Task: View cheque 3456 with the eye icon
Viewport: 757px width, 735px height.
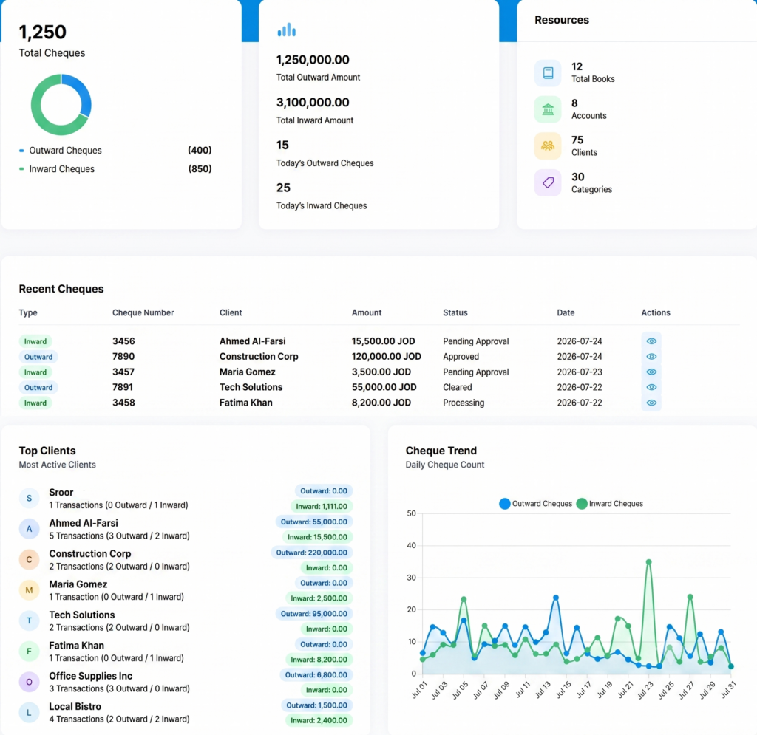Action: [x=651, y=341]
